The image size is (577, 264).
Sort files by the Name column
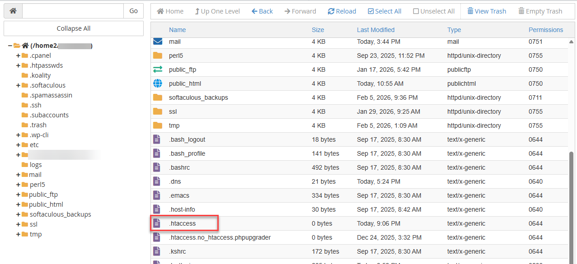[x=177, y=29]
